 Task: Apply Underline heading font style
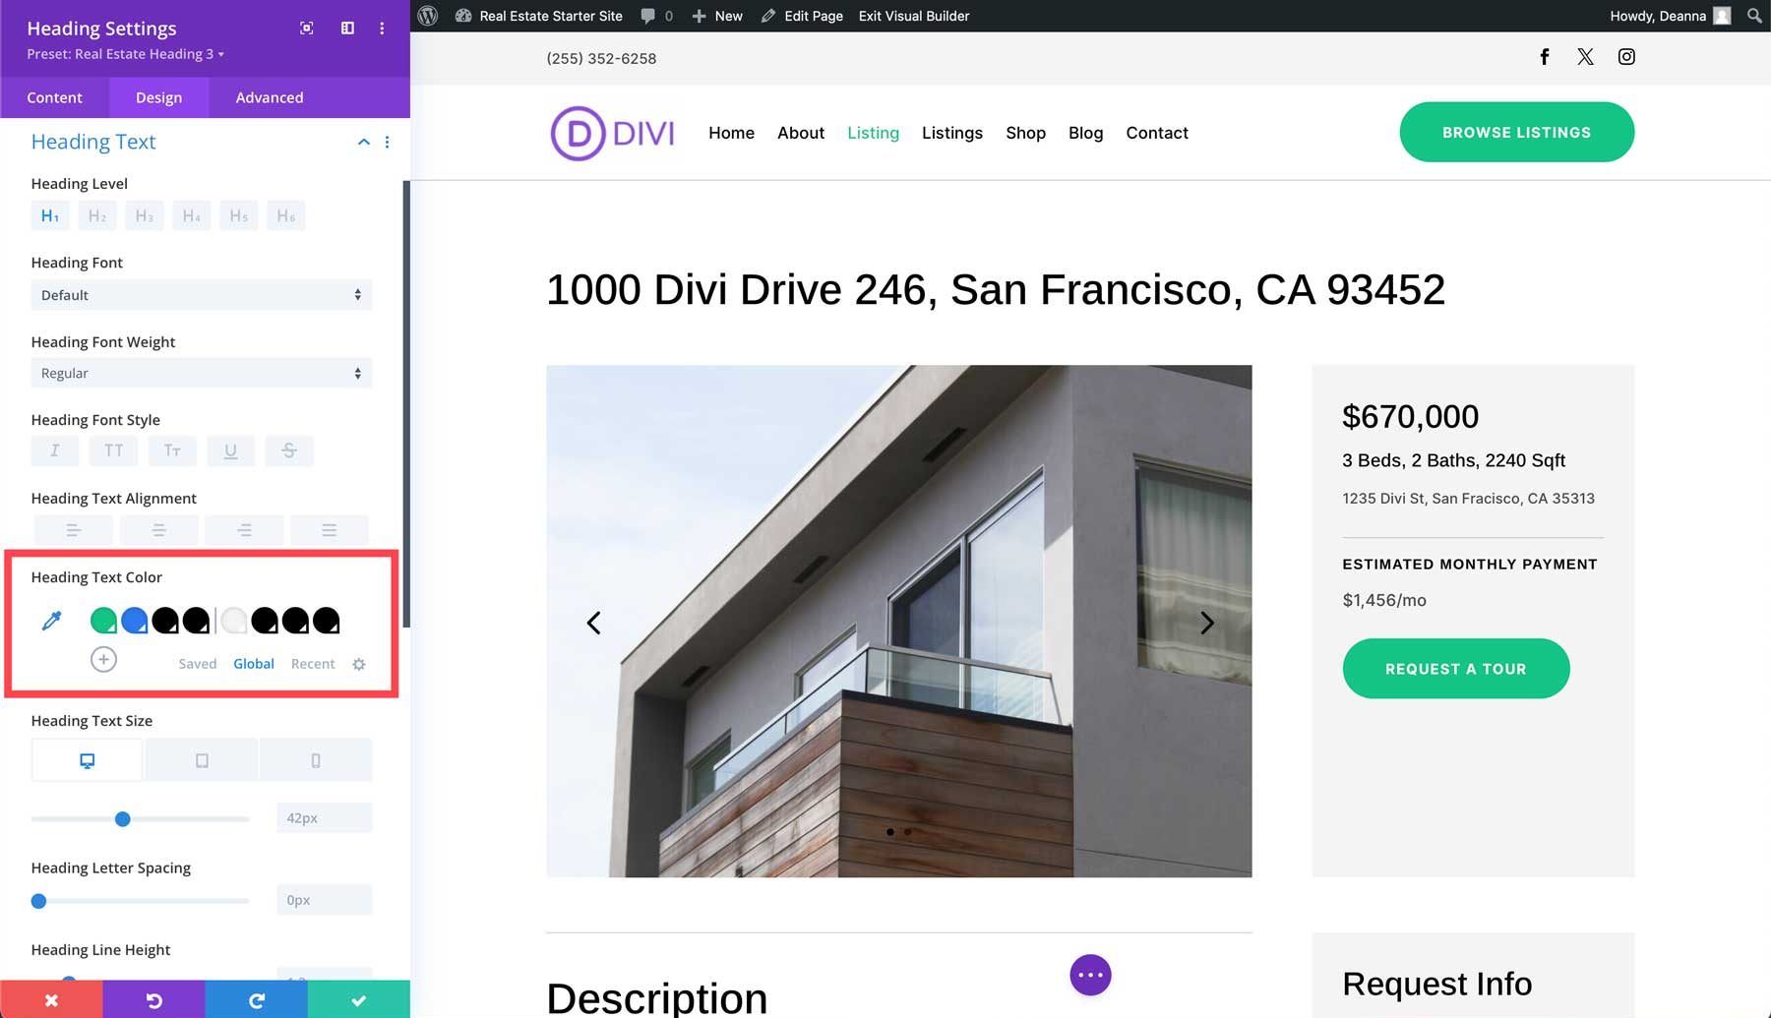coord(231,450)
